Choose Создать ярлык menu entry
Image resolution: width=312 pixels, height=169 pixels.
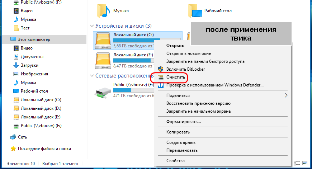coord(181,142)
